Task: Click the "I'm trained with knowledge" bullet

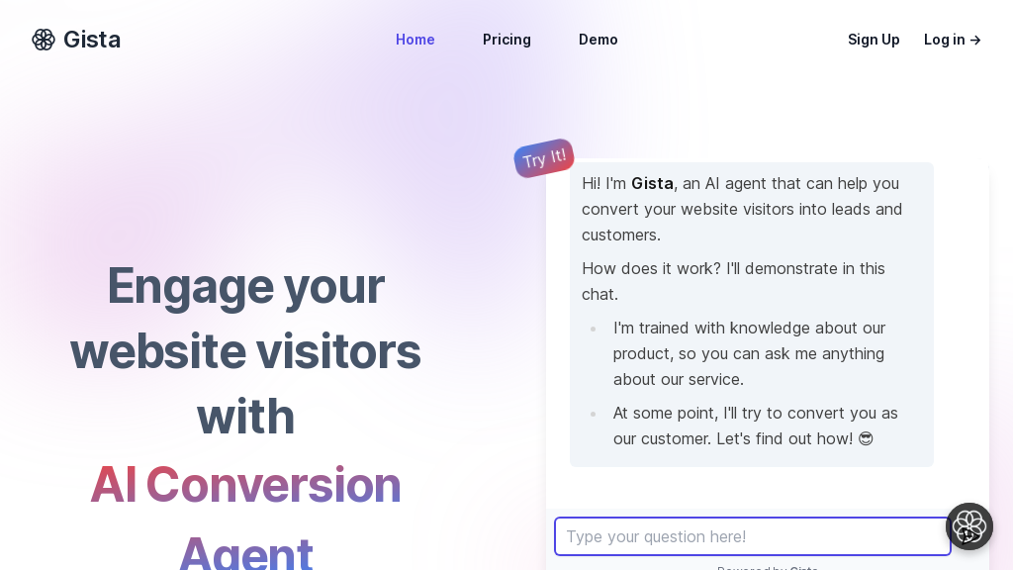Action: pyautogui.click(x=749, y=353)
